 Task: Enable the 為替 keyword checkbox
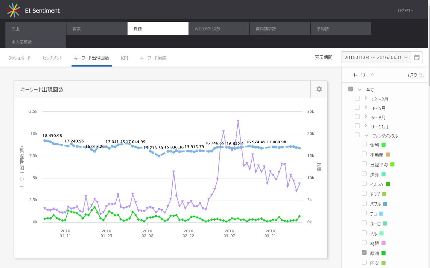point(364,243)
